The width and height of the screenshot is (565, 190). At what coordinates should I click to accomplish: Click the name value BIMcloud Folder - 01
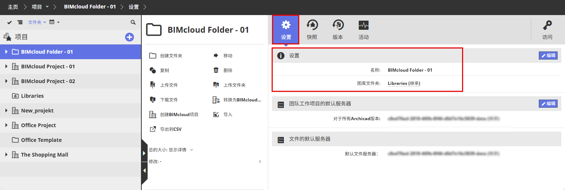[x=410, y=70]
